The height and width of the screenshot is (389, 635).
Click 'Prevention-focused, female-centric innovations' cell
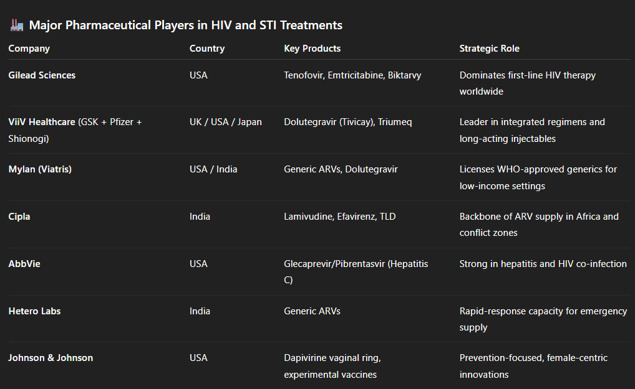point(533,366)
